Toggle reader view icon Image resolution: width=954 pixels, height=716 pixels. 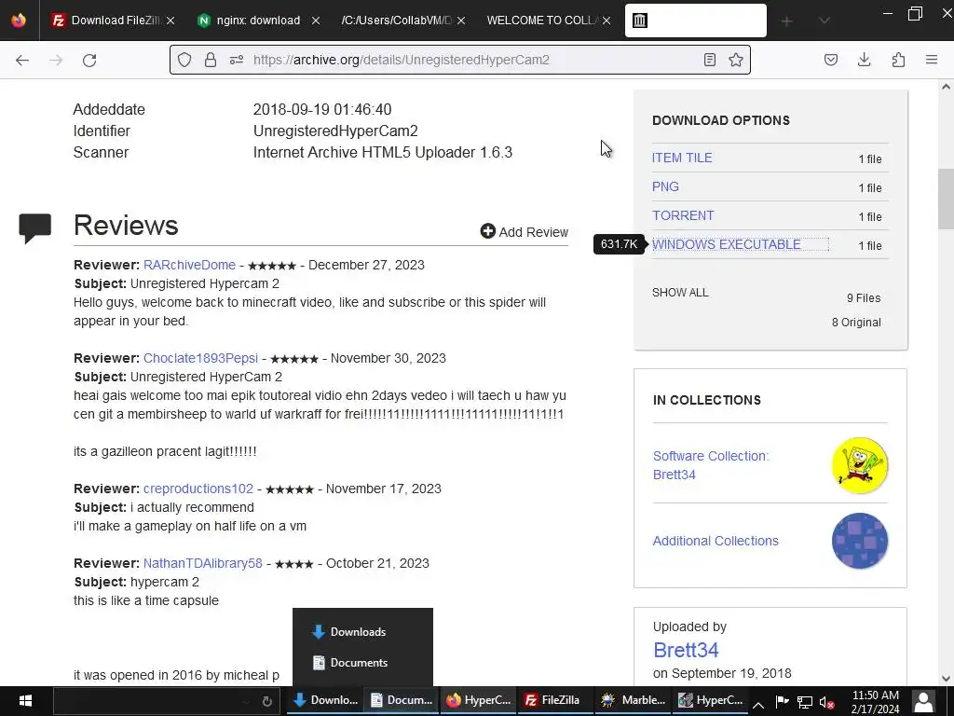(709, 60)
